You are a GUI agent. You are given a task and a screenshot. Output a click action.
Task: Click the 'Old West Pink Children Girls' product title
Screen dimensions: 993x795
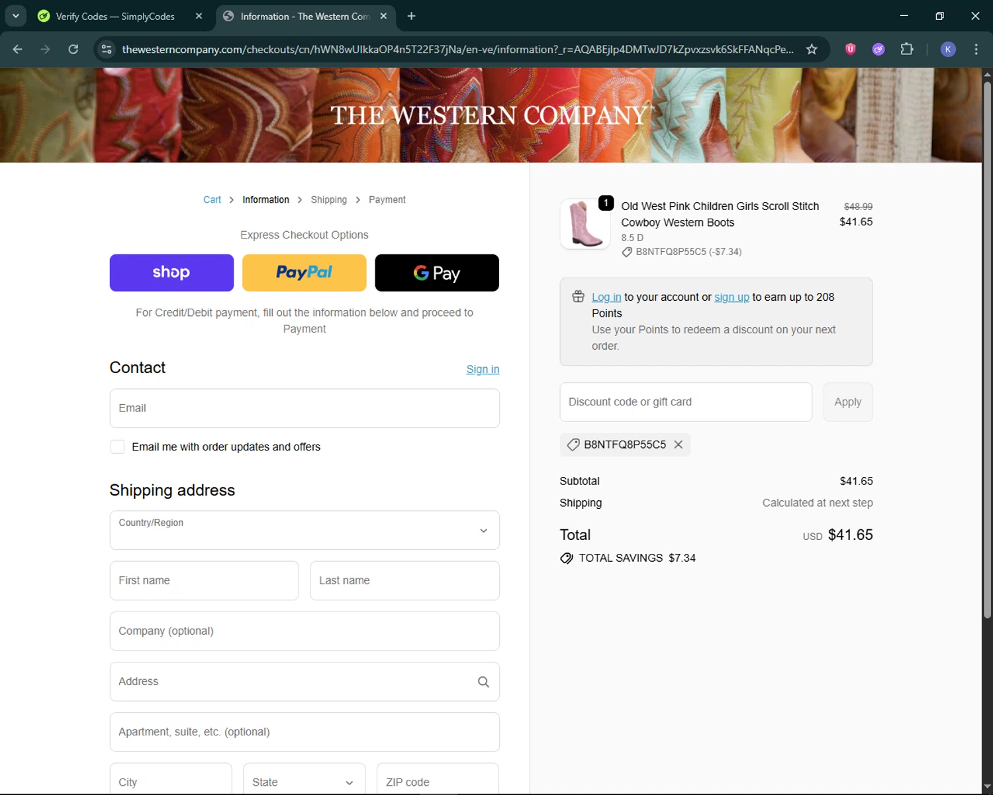point(720,215)
